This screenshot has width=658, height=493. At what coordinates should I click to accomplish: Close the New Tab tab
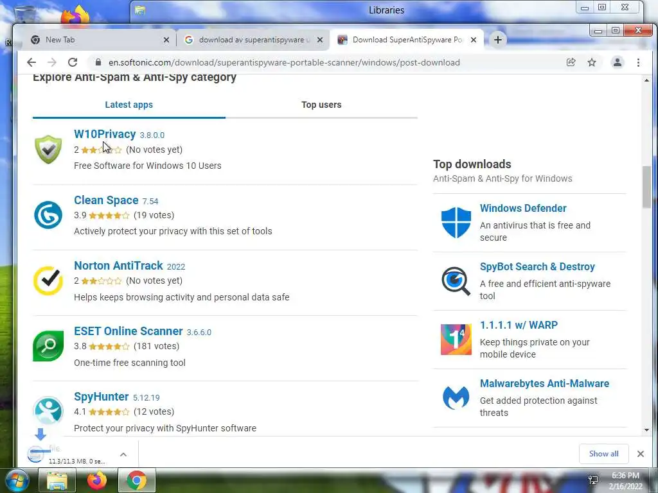tap(166, 40)
